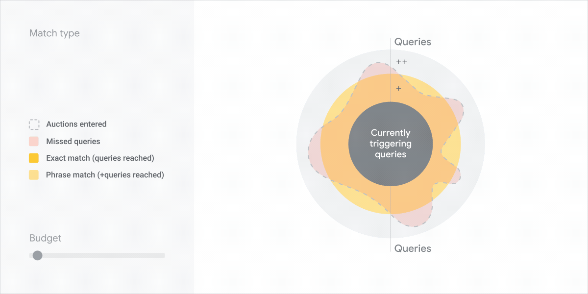
Task: Click the Budget label text
Action: 45,238
